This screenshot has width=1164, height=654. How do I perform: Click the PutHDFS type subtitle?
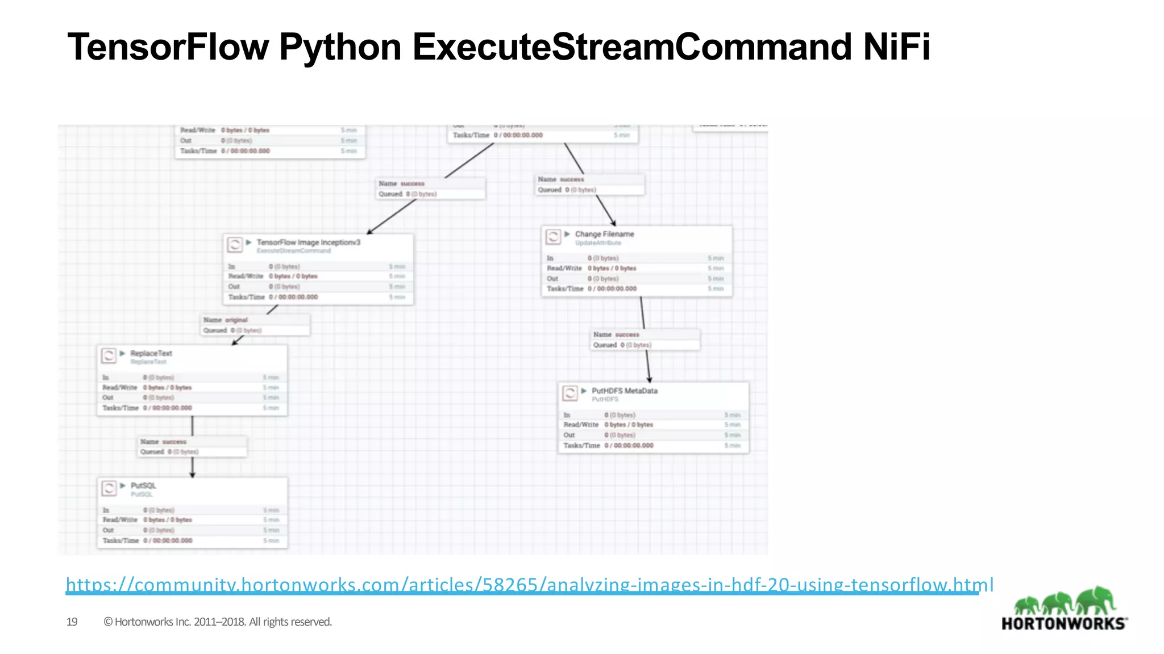(x=605, y=400)
